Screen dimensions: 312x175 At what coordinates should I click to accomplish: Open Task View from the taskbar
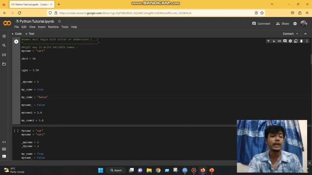pos(131,170)
